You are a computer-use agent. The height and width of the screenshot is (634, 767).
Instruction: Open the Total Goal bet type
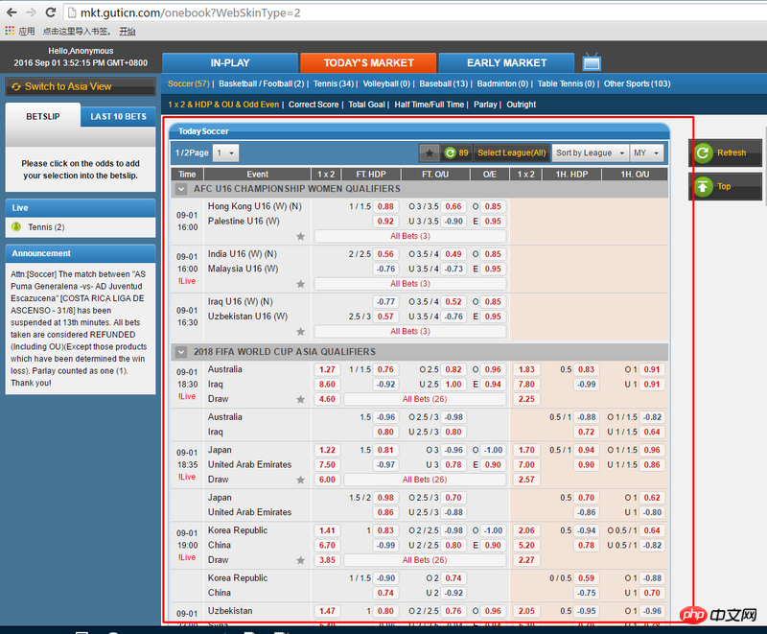(x=366, y=105)
